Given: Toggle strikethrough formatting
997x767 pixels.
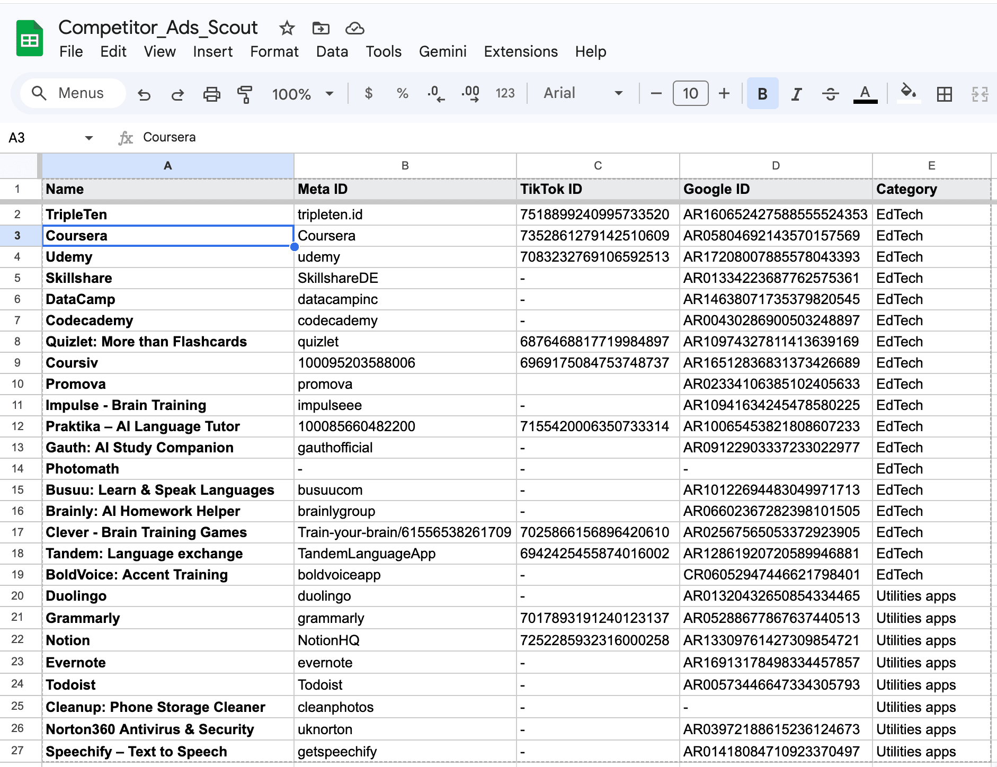Looking at the screenshot, I should [x=830, y=94].
